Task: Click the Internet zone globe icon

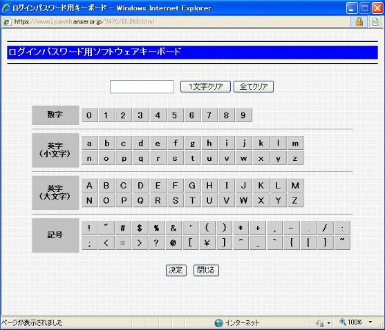Action: pyautogui.click(x=218, y=322)
